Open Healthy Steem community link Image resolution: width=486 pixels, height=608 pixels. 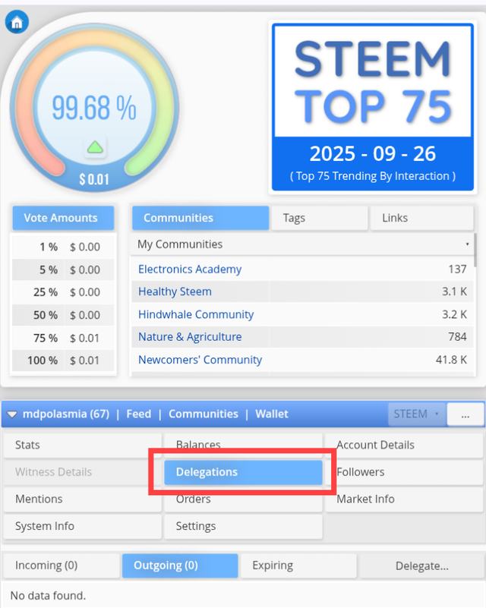coord(175,291)
